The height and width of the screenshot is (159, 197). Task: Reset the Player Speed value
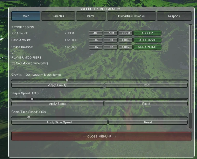tap(146, 104)
